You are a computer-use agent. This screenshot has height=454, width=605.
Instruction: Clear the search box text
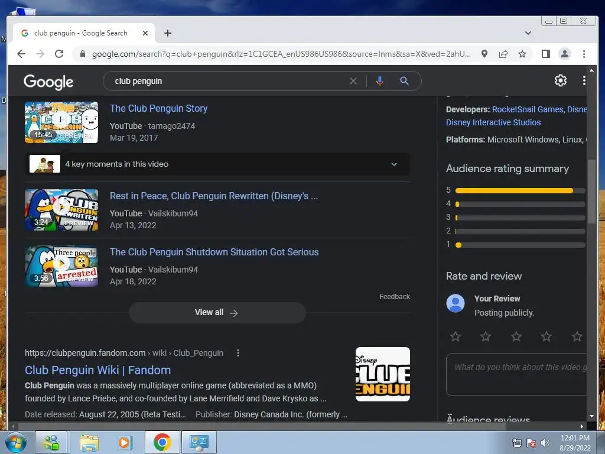coord(353,81)
